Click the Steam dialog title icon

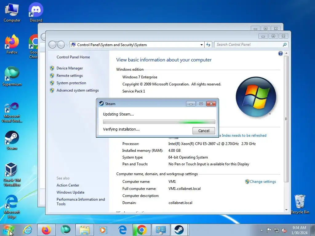pyautogui.click(x=102, y=104)
